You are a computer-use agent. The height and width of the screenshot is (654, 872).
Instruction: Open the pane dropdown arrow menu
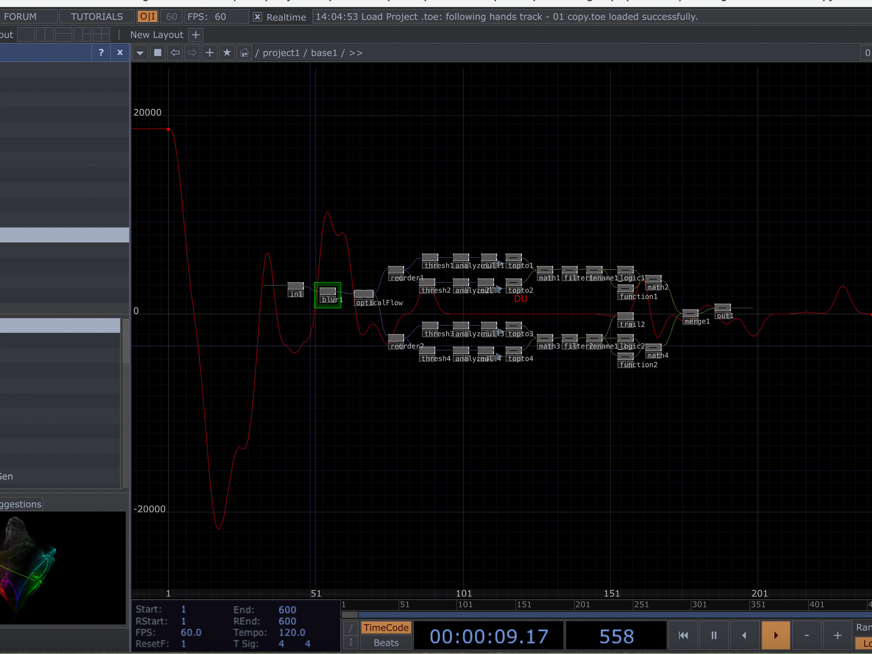[140, 53]
